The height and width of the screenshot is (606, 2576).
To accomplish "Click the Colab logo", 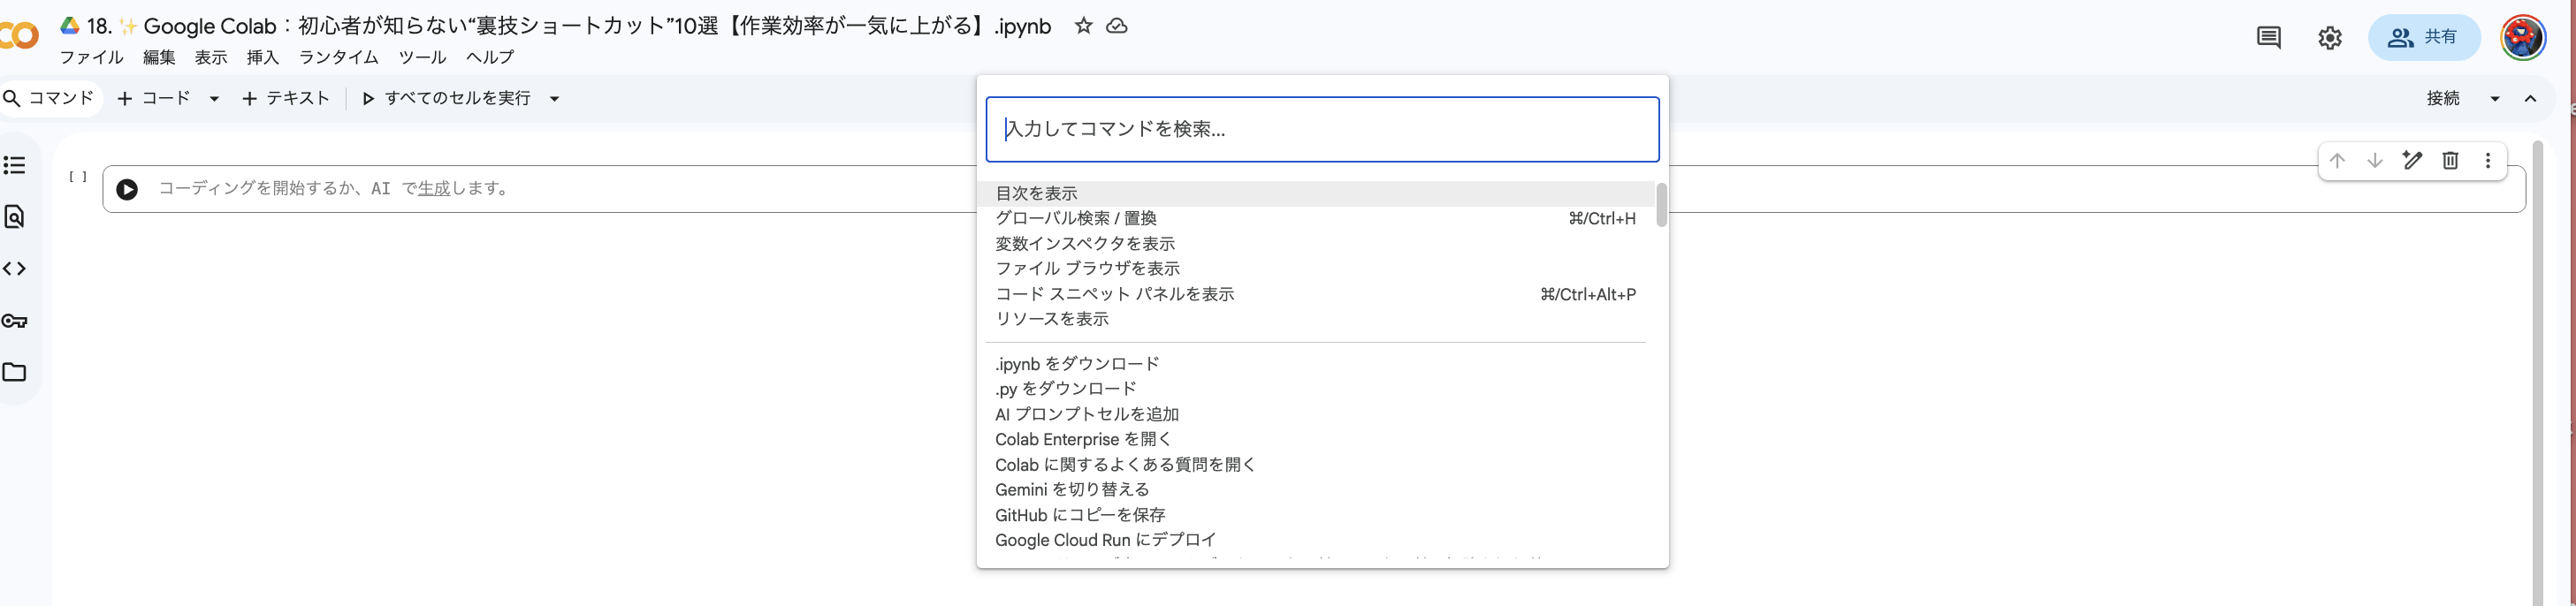I will click(19, 36).
